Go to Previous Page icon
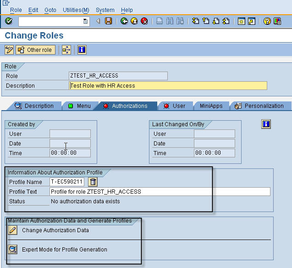 tap(206, 21)
